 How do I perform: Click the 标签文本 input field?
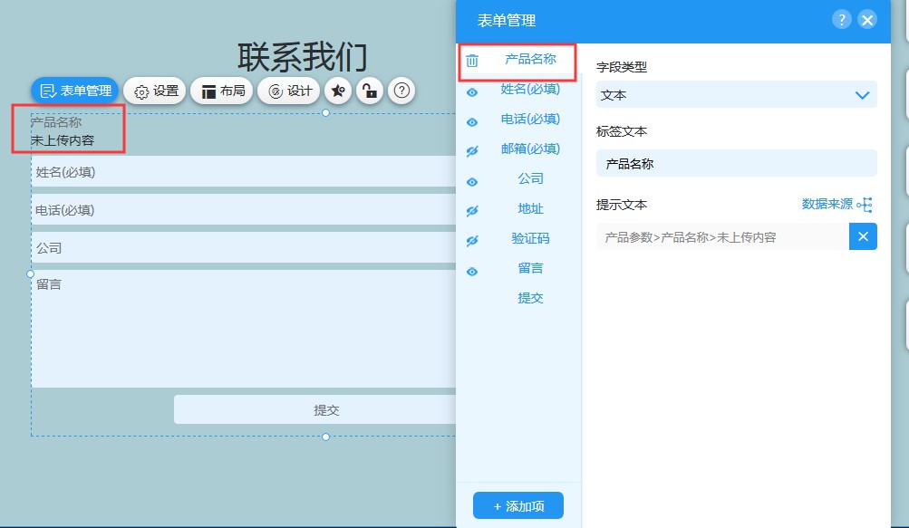click(x=736, y=164)
